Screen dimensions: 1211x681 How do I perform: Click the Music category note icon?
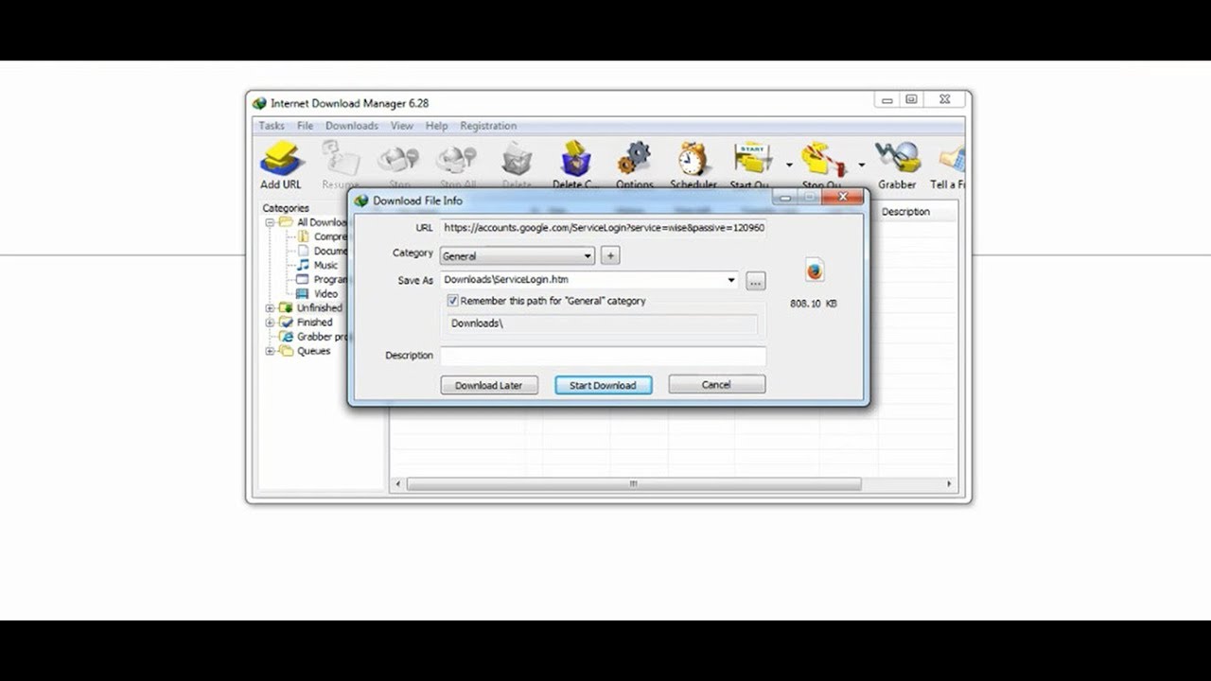303,265
